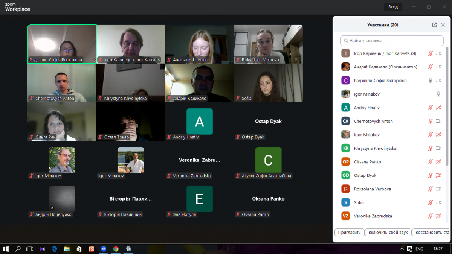Click the camera icon in Sofia's participant row

(438, 202)
